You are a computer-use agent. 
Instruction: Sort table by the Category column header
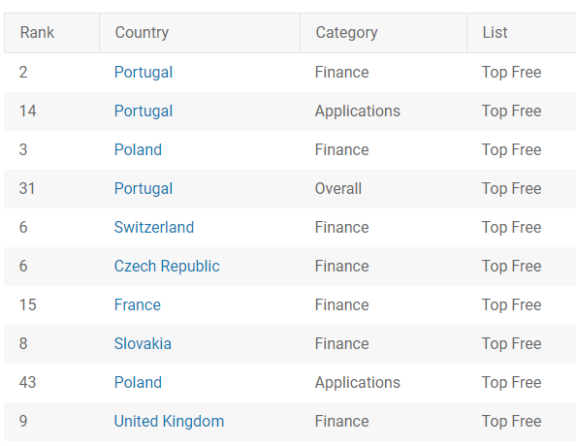[346, 33]
